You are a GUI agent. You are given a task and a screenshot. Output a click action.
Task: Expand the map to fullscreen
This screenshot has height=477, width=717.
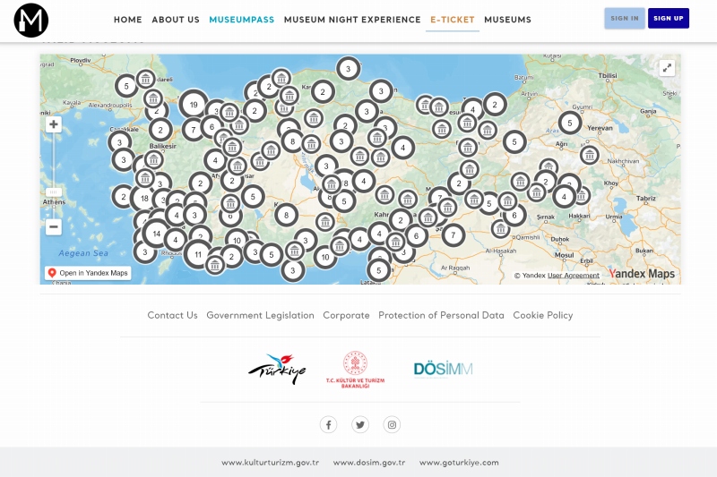(x=667, y=68)
